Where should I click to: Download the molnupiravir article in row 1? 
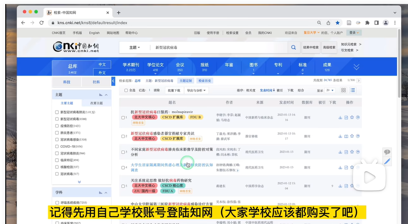point(340,117)
